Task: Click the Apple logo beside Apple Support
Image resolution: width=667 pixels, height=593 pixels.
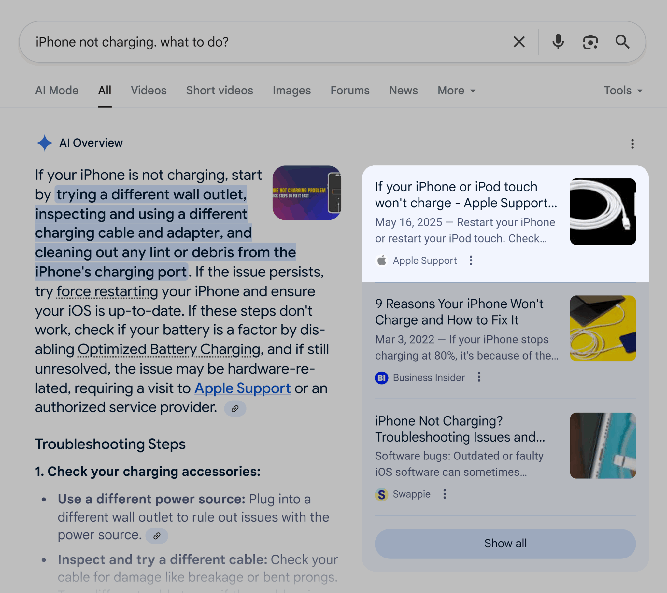Action: (x=381, y=261)
